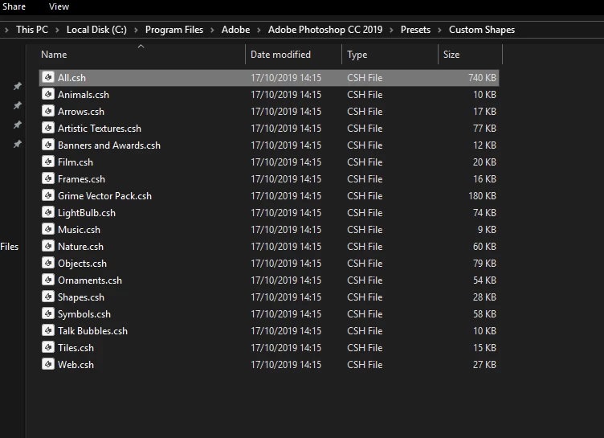Select Artistic Textures.csh file name

tap(100, 129)
